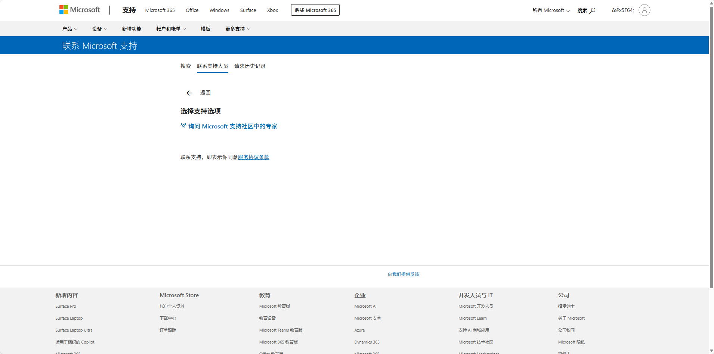This screenshot has width=714, height=354.
Task: Open Microsoft 技术社区 footer link
Action: 476,342
